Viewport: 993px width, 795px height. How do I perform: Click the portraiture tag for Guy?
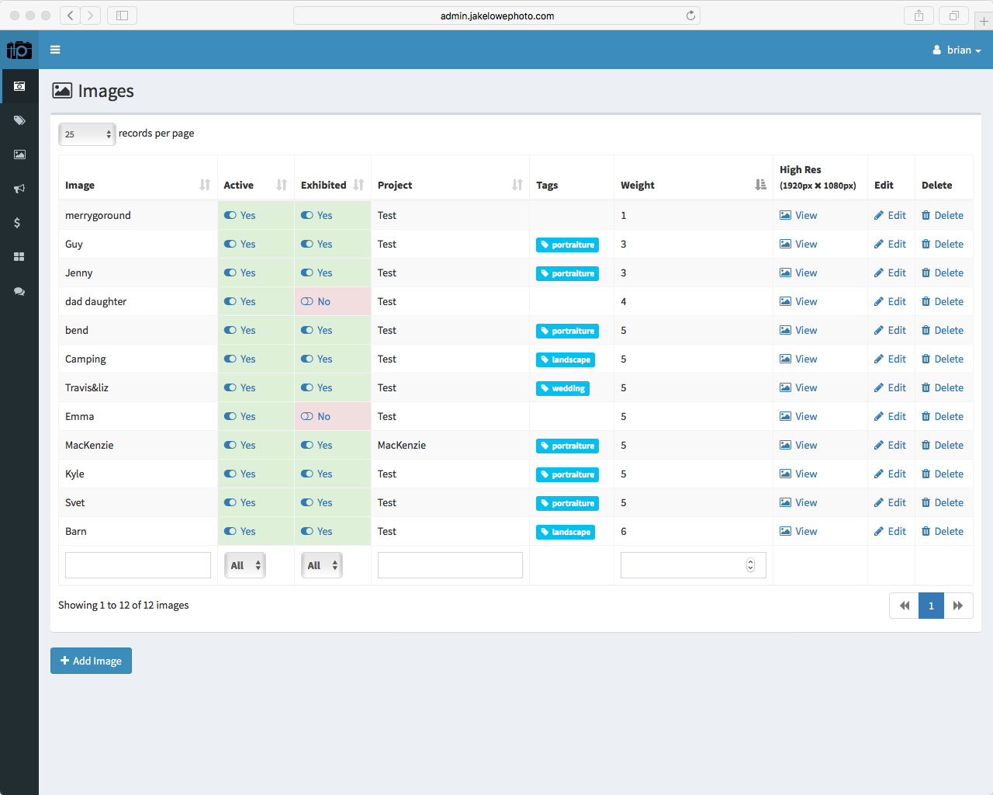tap(567, 245)
